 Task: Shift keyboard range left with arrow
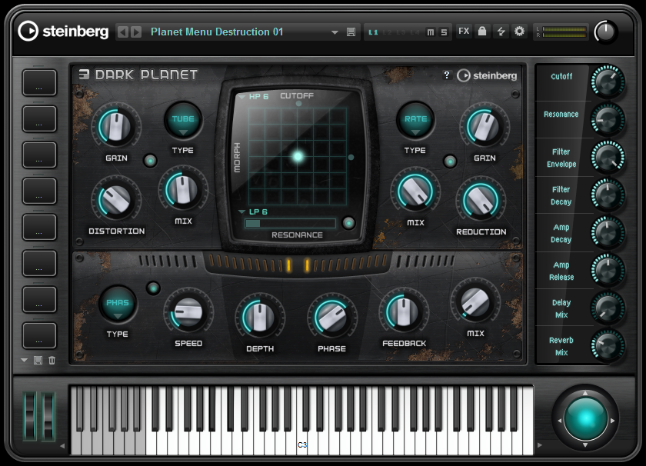click(x=62, y=445)
